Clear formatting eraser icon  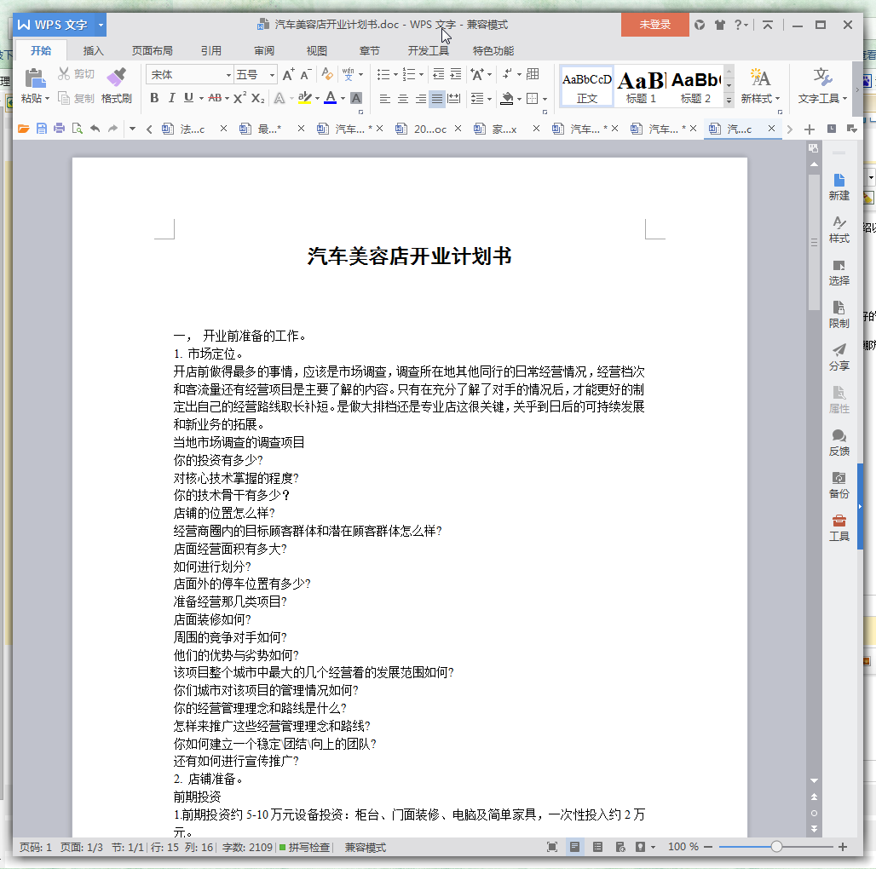[327, 74]
